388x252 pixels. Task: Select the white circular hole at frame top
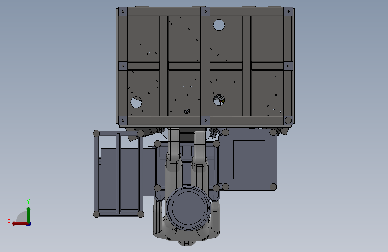coord(219,25)
